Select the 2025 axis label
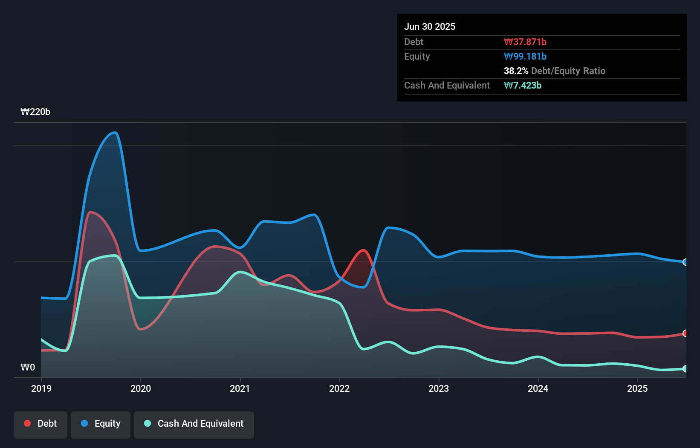Screen dimensions: 700x448 pos(638,388)
